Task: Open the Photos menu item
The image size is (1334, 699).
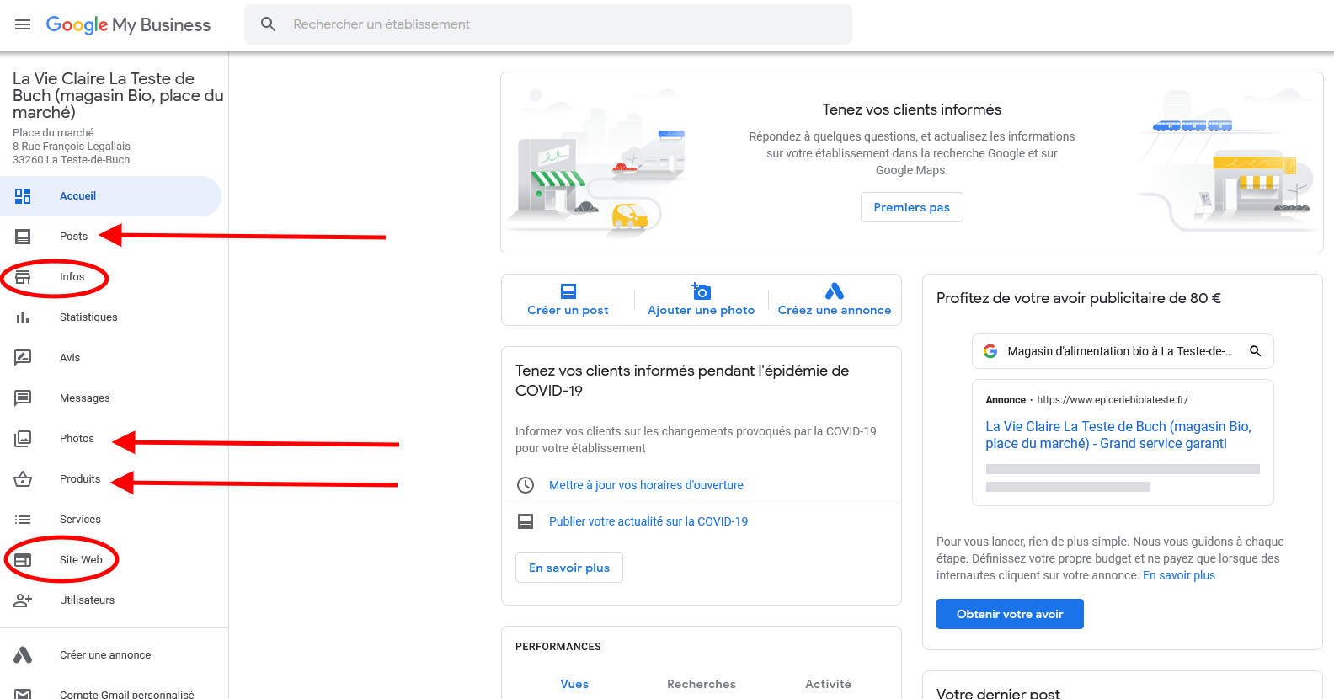Action: [110, 439]
